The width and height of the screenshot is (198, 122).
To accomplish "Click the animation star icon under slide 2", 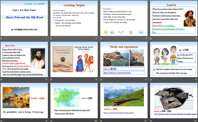I will [x=51, y=38].
